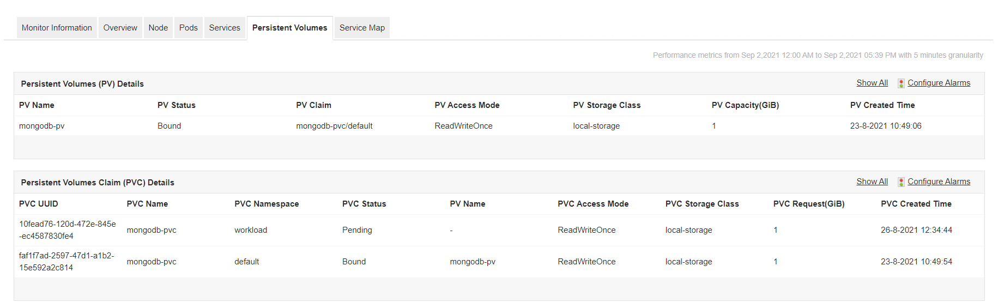Click the PV Status column header
The image size is (998, 308).
(176, 105)
